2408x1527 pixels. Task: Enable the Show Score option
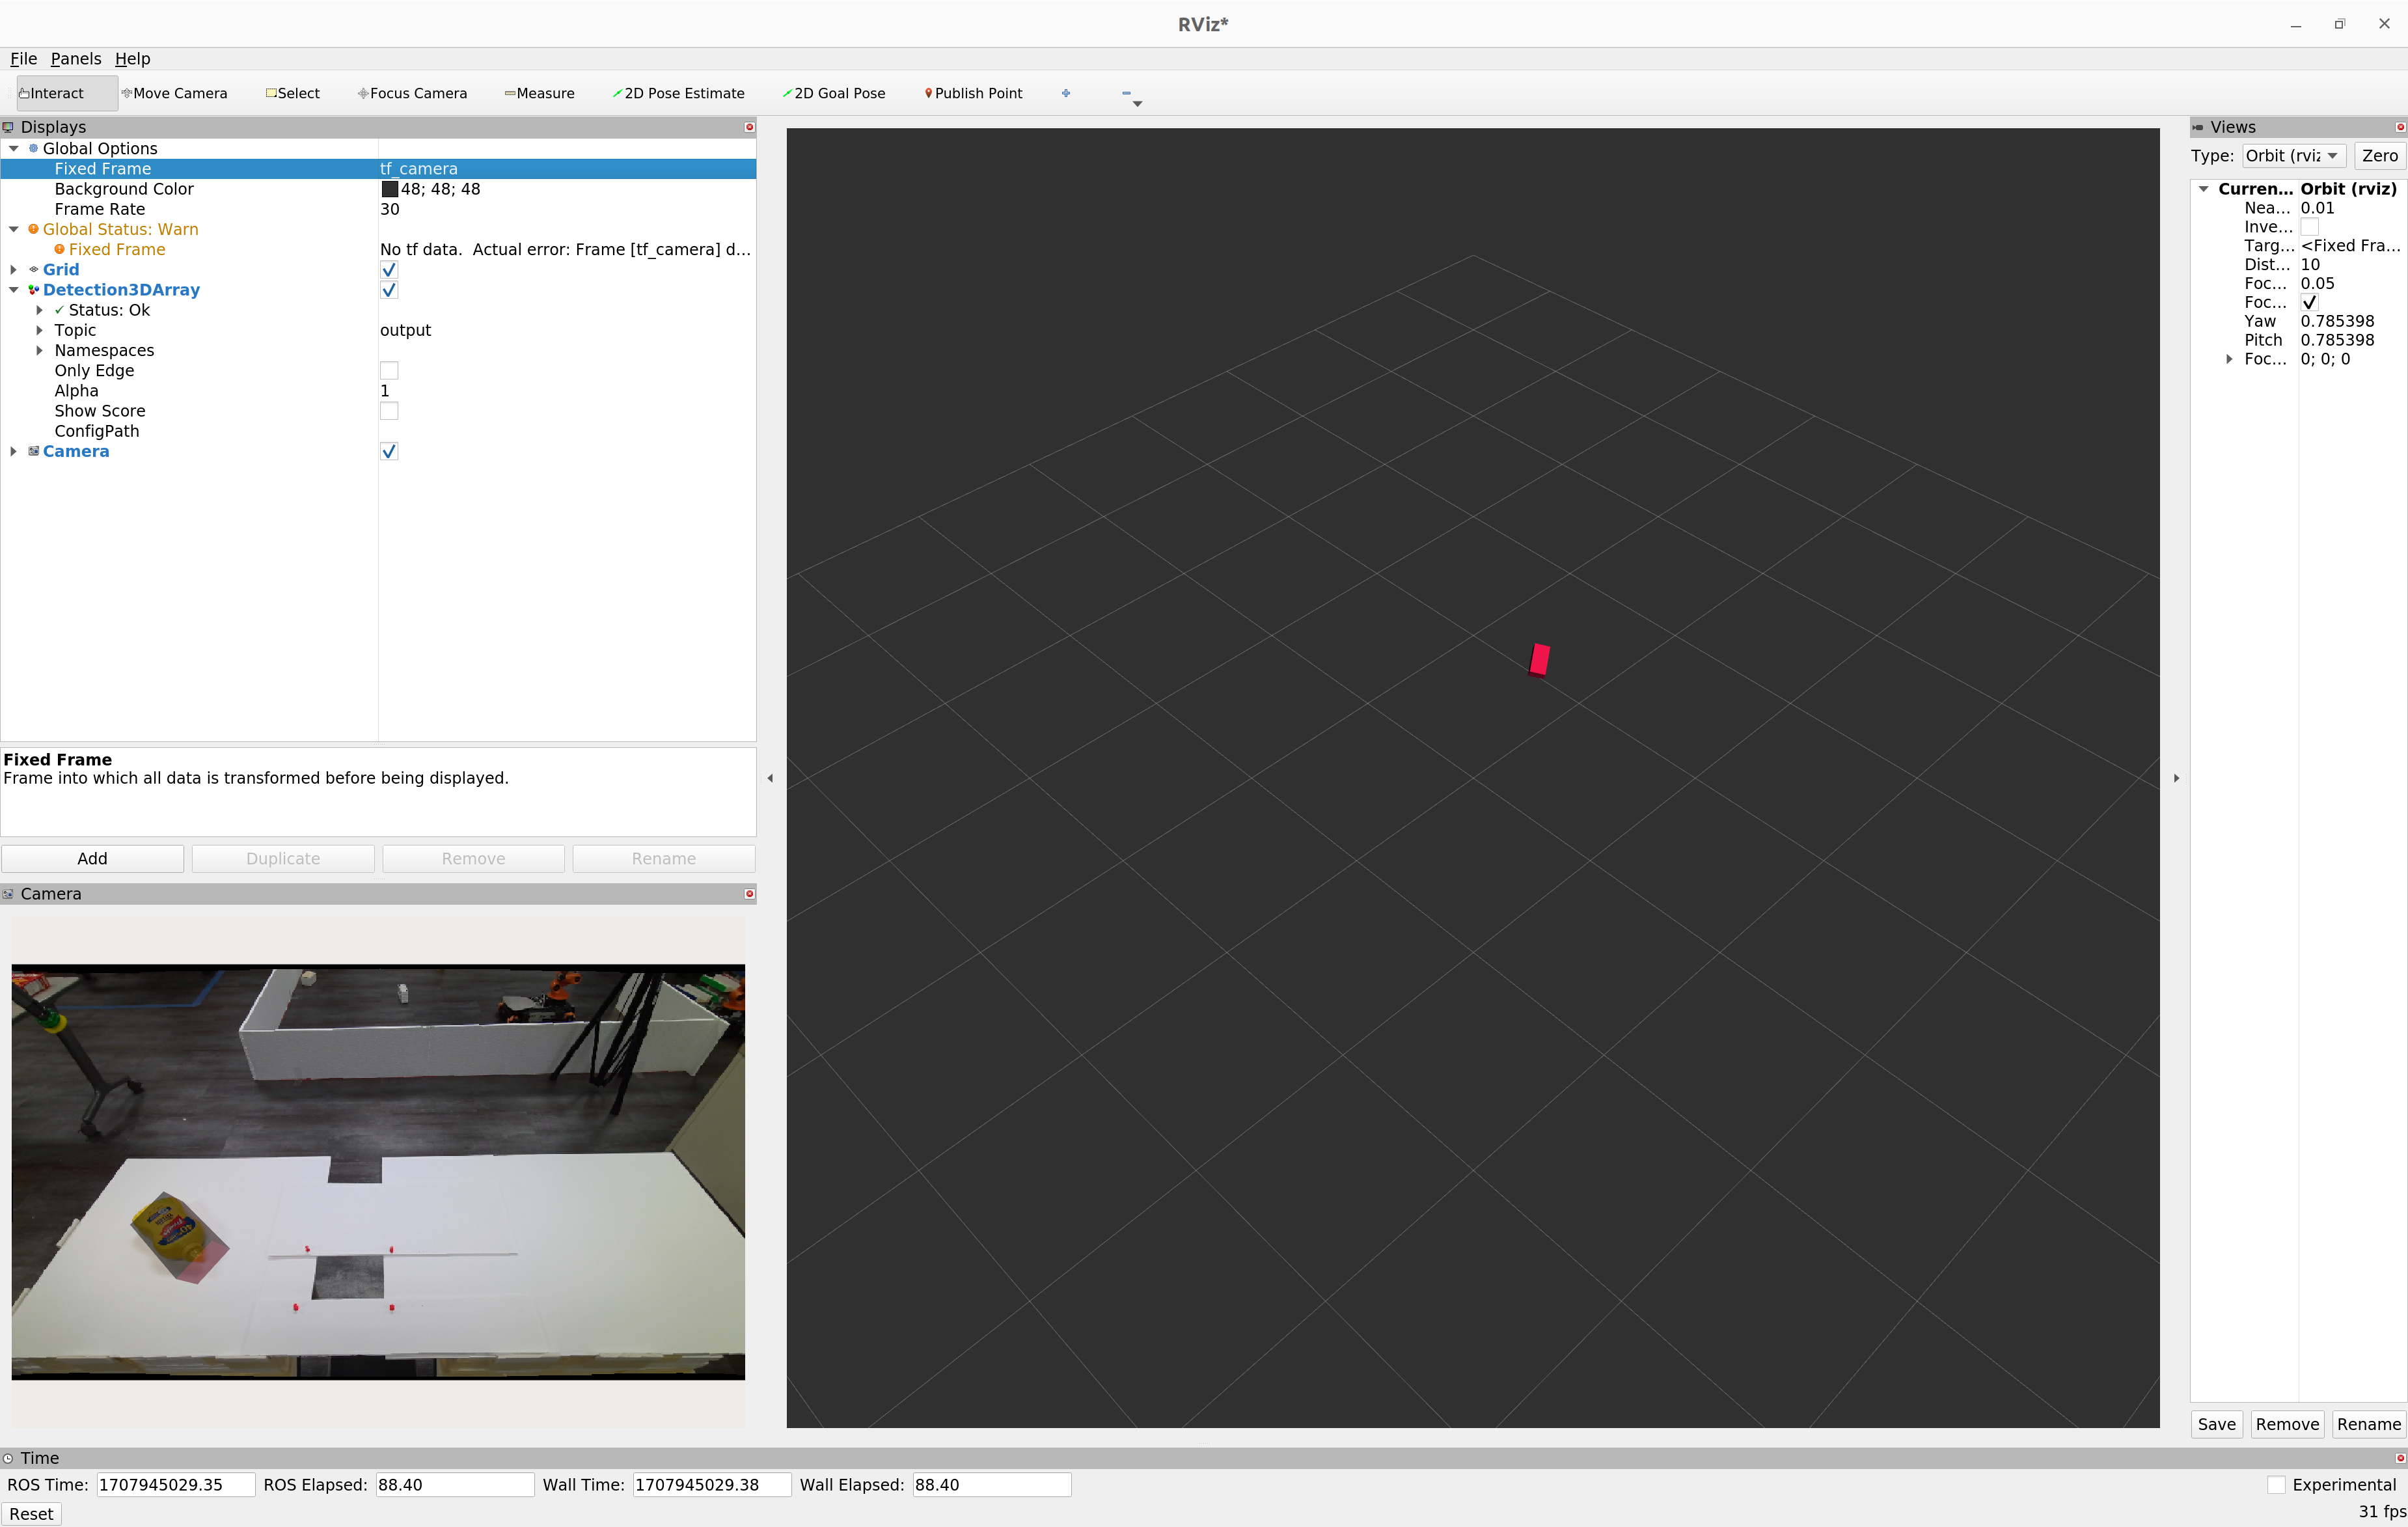pyautogui.click(x=389, y=410)
